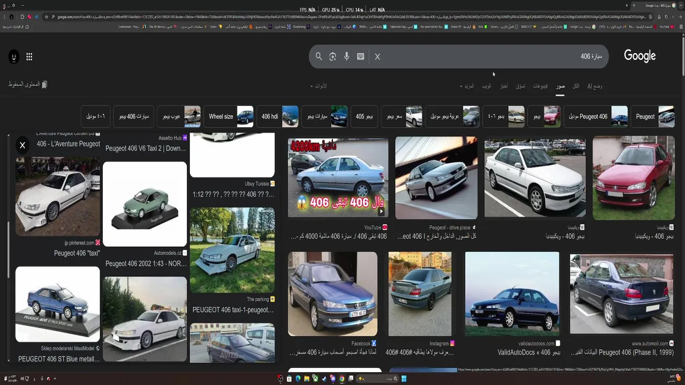Open the Google account avatar
685x385 pixels.
coord(14,57)
